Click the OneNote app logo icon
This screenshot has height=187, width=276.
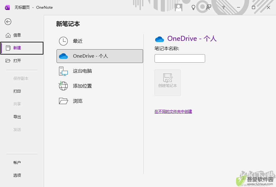pos(7,7)
